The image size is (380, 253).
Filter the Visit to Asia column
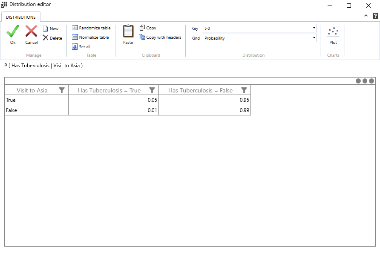point(62,90)
